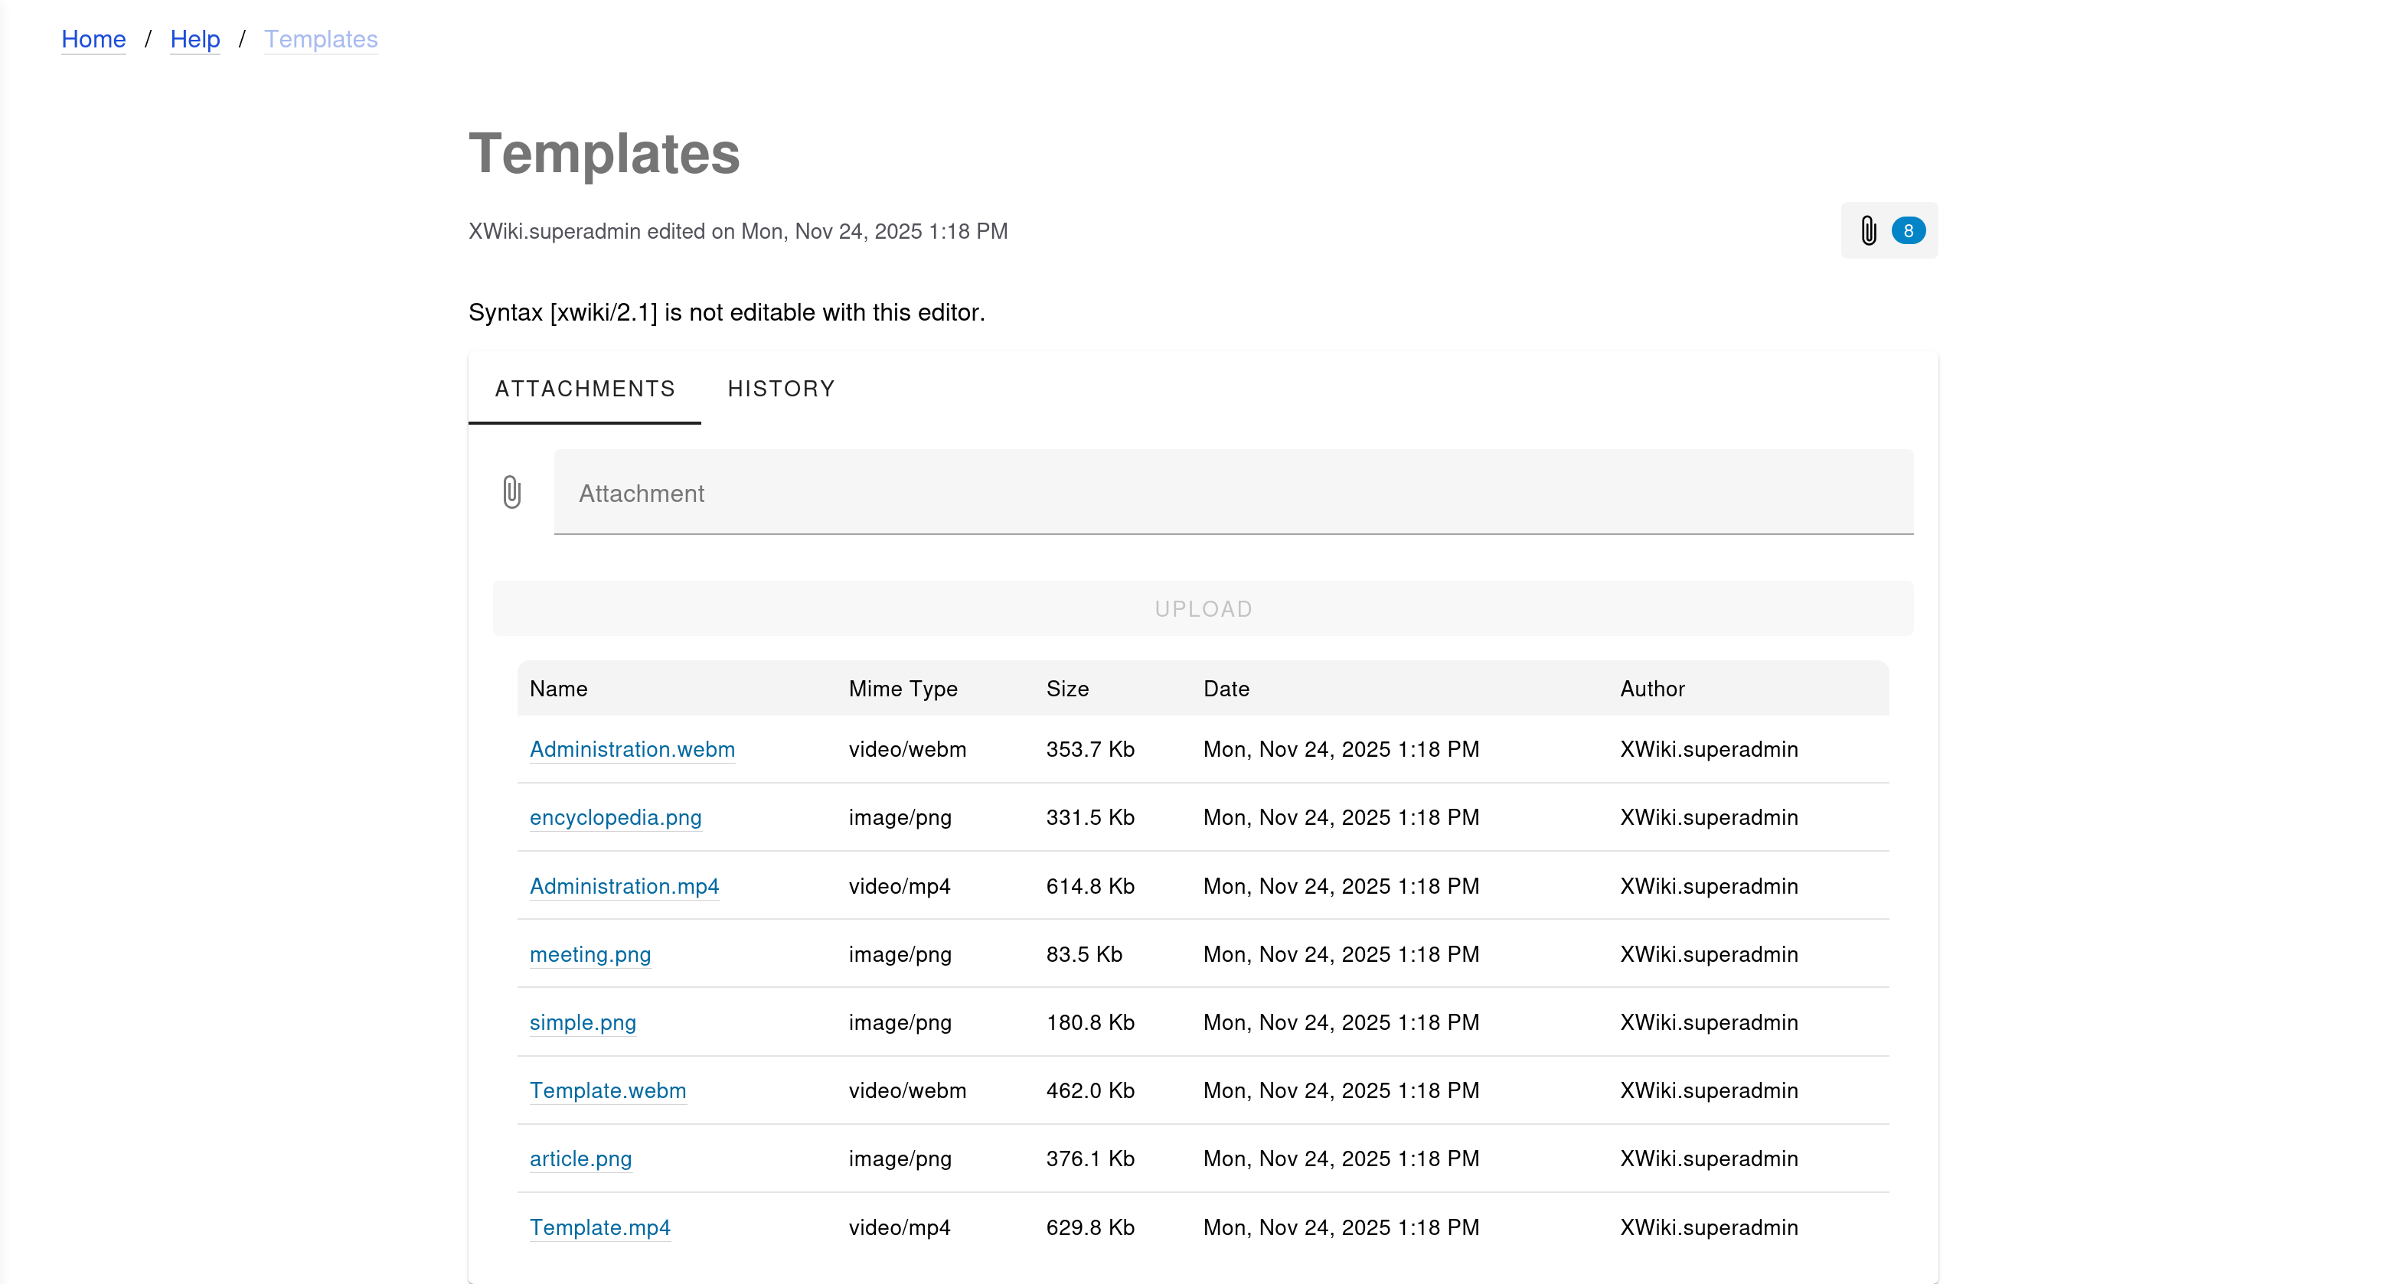Click the paperclip icon beside Attachment field
This screenshot has width=2407, height=1284.
tap(511, 492)
